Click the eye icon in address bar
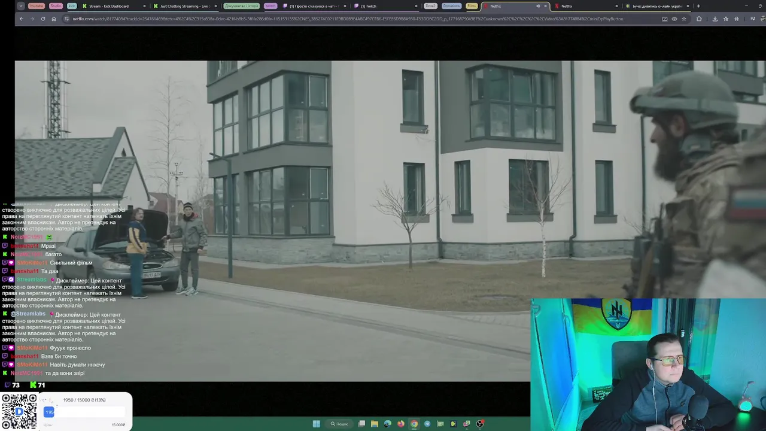This screenshot has height=431, width=766. [674, 19]
